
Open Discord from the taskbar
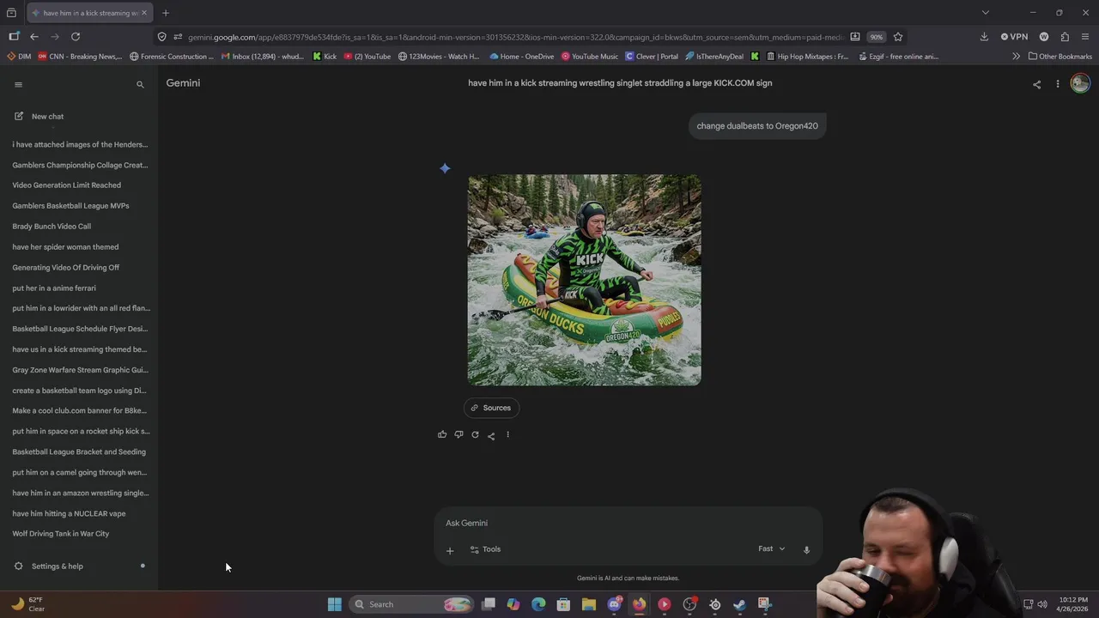[614, 604]
